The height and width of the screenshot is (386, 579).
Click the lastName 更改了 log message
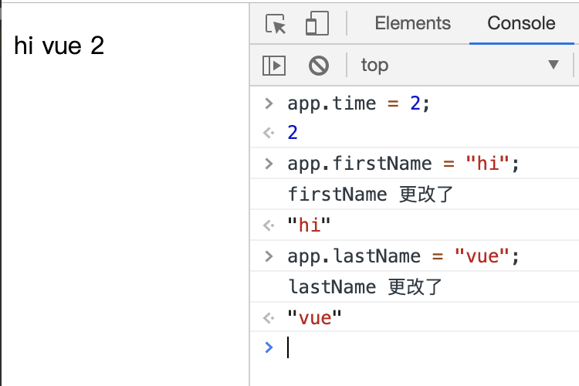click(x=365, y=287)
